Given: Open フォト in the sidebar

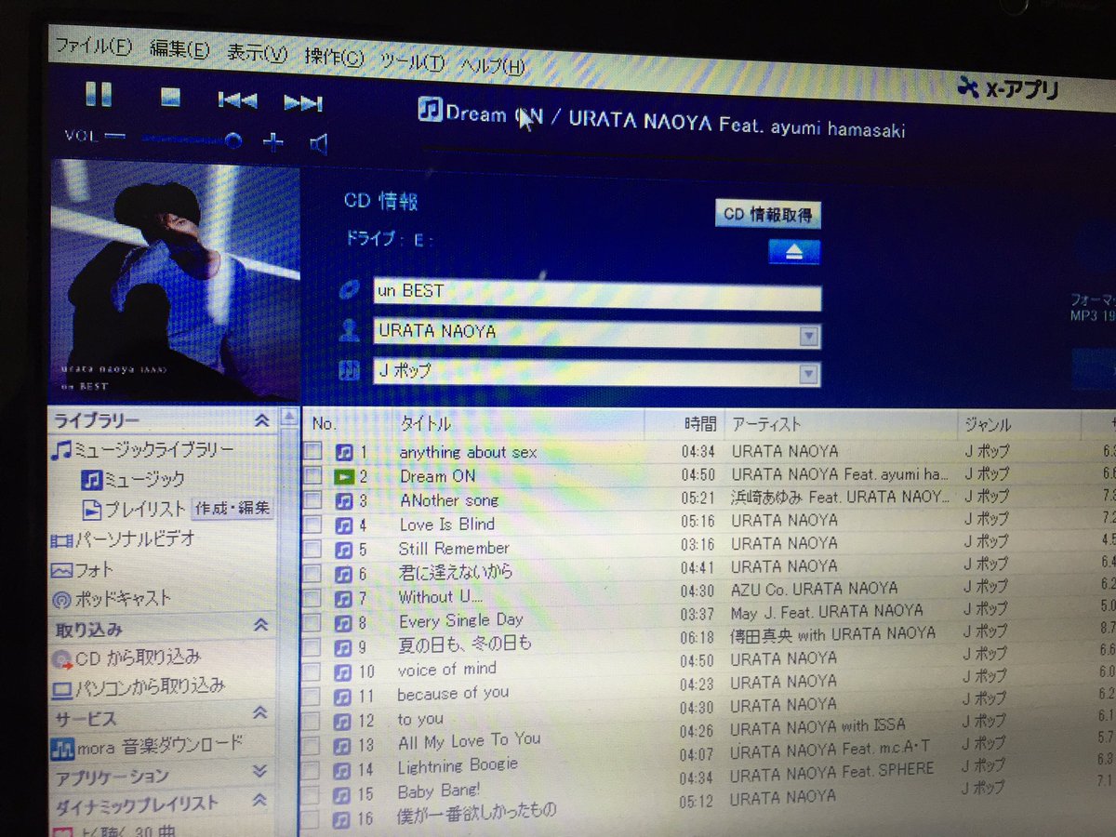Looking at the screenshot, I should pos(82,569).
